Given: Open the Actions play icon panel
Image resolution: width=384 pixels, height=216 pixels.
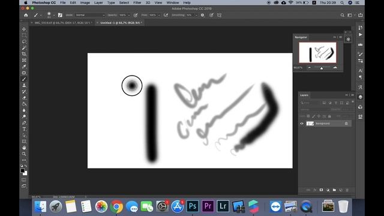Looking at the screenshot, I should pyautogui.click(x=360, y=35).
